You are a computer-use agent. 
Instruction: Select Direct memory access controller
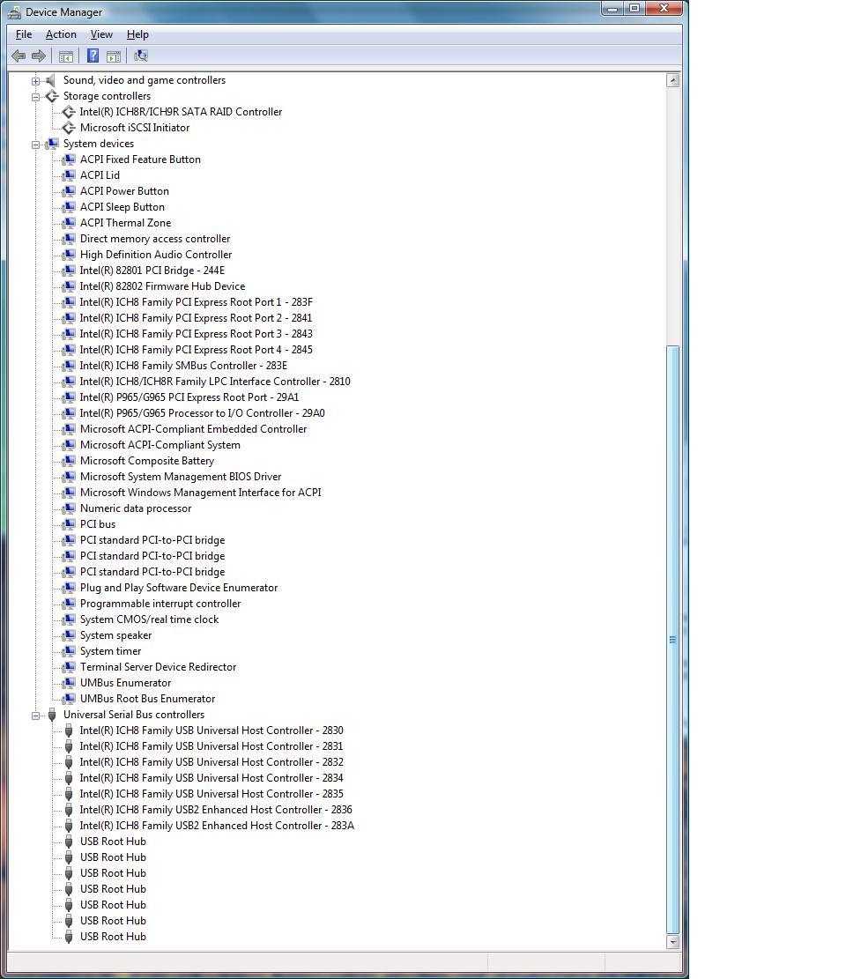point(155,239)
